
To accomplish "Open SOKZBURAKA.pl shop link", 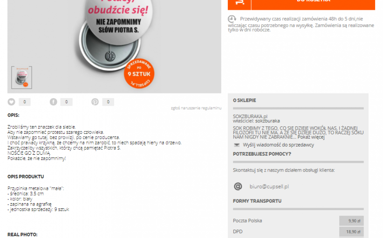I will [250, 116].
